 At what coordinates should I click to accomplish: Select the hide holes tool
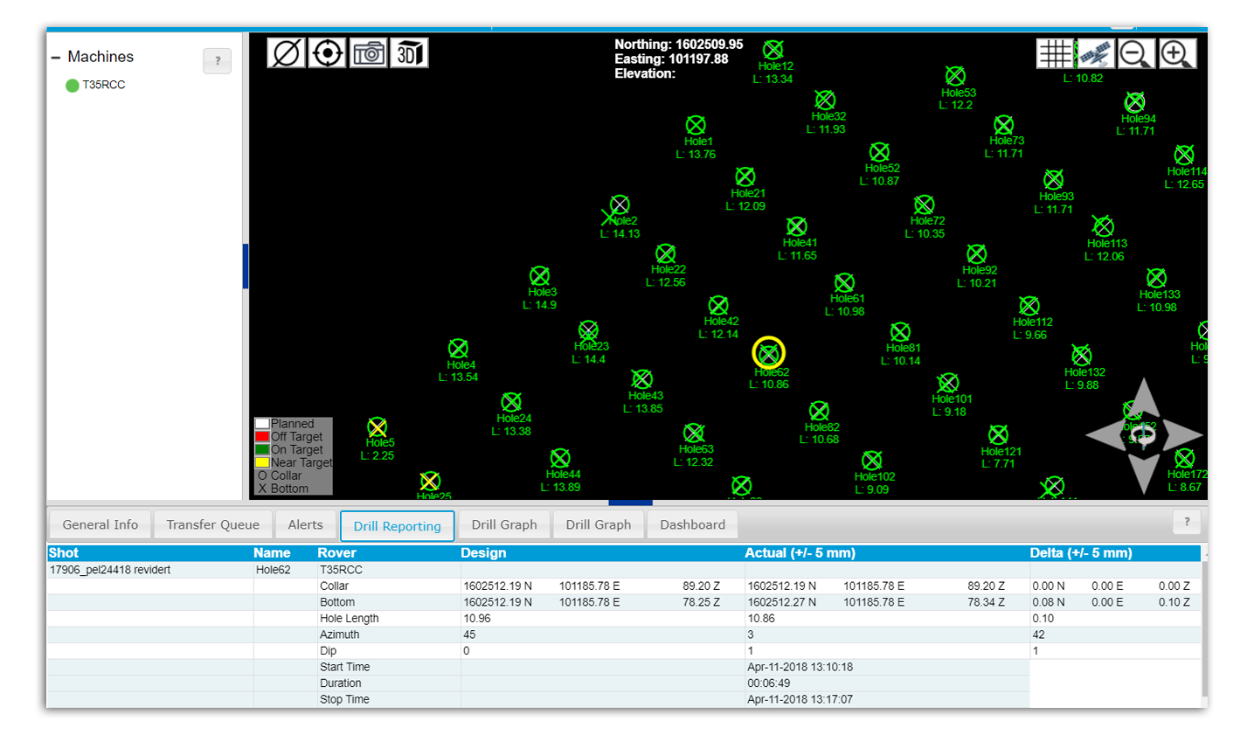pos(287,52)
